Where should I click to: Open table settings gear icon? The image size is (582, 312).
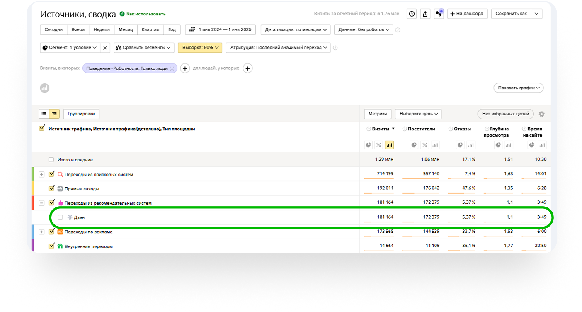[541, 114]
